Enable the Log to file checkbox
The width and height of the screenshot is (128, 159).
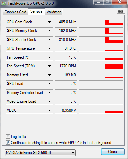(8, 137)
